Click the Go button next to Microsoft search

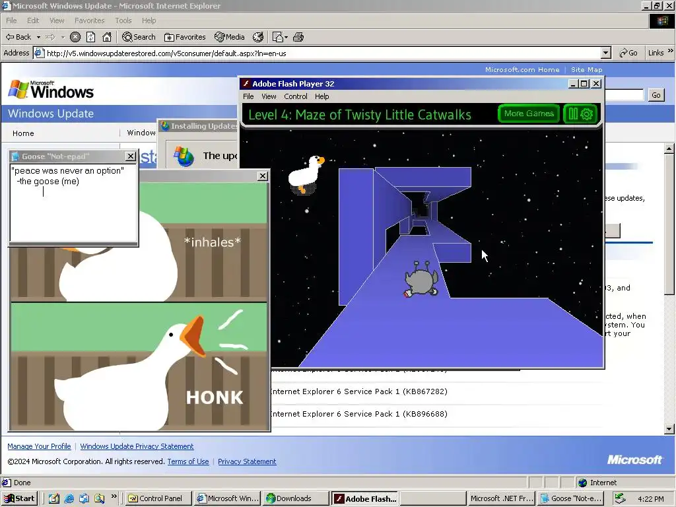tap(656, 95)
